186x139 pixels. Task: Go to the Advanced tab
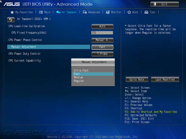pos(91,12)
